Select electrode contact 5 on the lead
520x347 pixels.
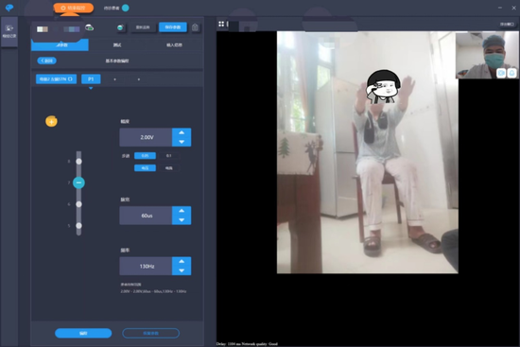click(78, 226)
